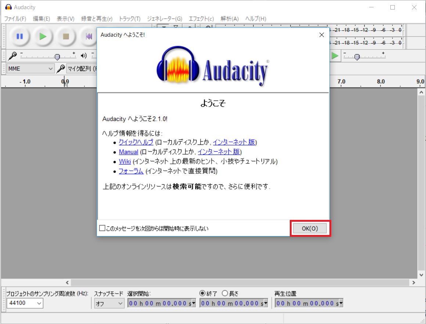Viewport: 426px width, 324px height.
Task: Close the welcome dialog with its X
Action: point(322,35)
